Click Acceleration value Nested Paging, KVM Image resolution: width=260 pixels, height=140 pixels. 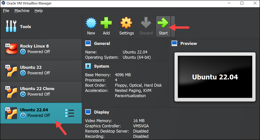133,91
